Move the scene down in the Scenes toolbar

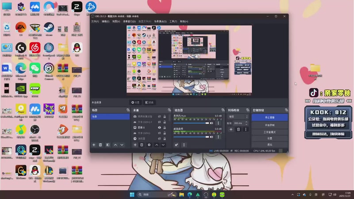click(x=122, y=145)
